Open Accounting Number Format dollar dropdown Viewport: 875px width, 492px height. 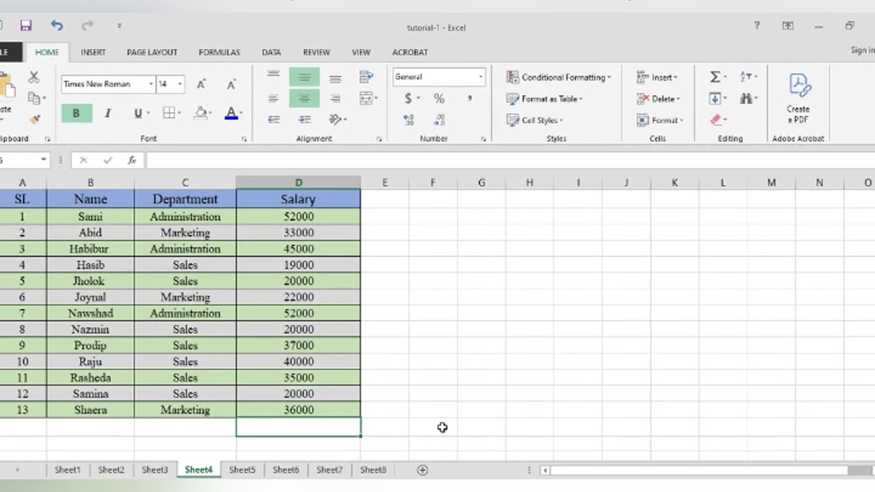[418, 98]
